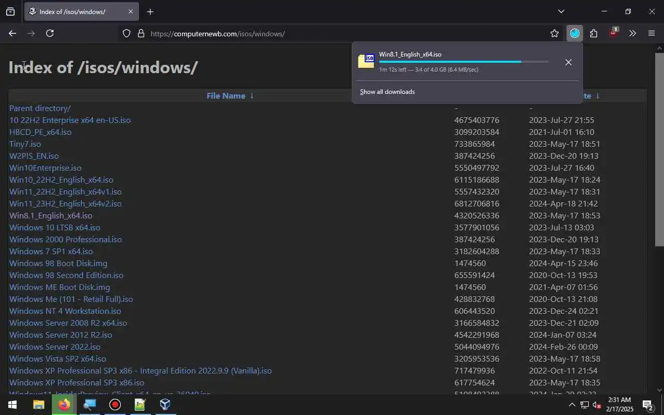Click the size value 4675403776
This screenshot has width=664, height=415.
coord(477,120)
